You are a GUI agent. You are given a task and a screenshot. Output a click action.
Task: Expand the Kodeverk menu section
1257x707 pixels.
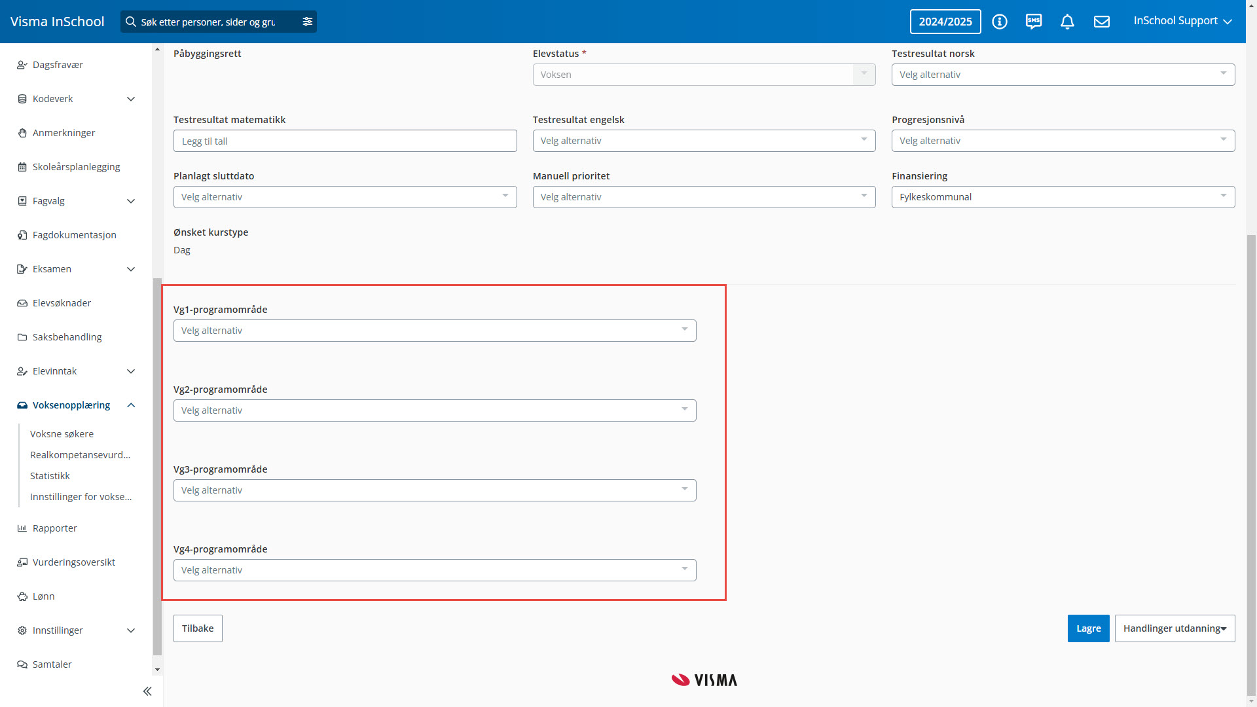(x=131, y=99)
